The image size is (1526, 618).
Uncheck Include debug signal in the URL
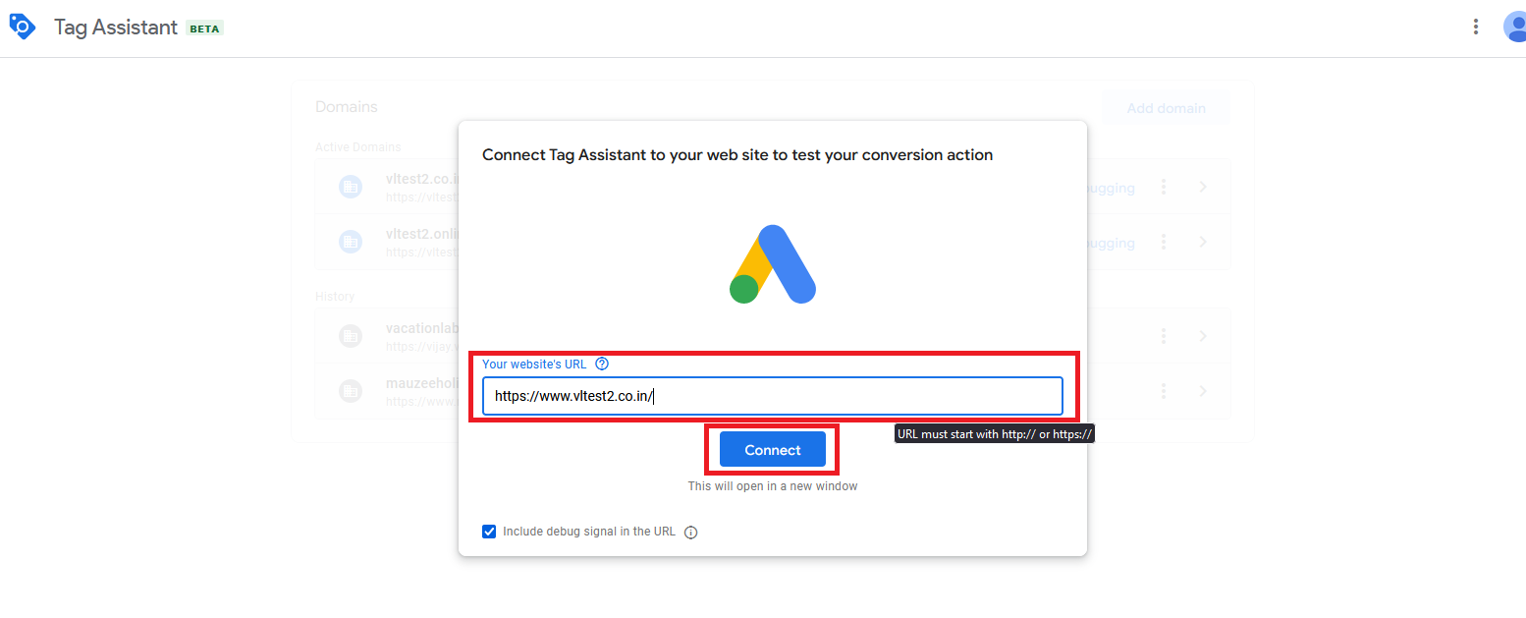pyautogui.click(x=489, y=532)
